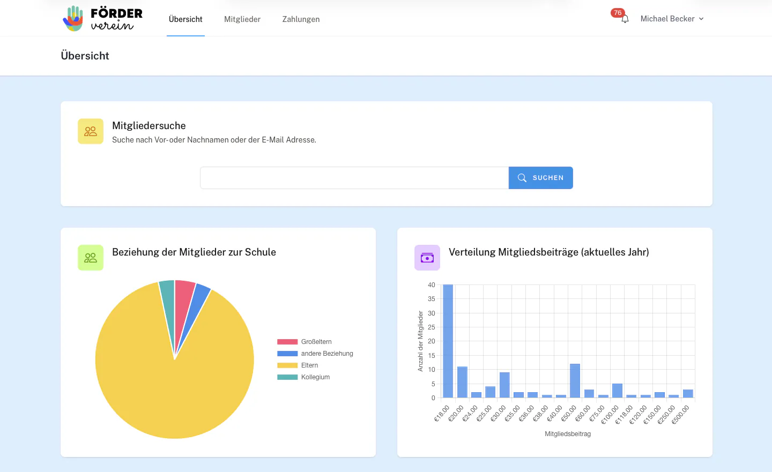Toggle Großeltern legend color swatch

pos(287,342)
